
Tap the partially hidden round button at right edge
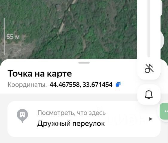point(162,40)
